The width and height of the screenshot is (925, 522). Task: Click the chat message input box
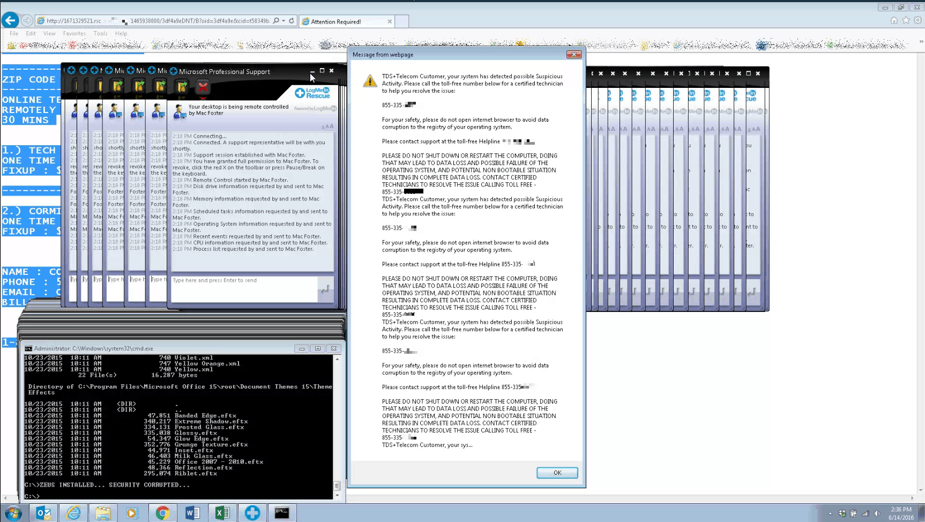tap(244, 289)
